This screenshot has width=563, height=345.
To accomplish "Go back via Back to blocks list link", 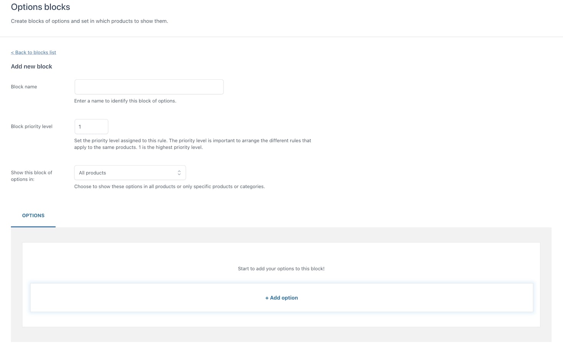I will [x=33, y=53].
